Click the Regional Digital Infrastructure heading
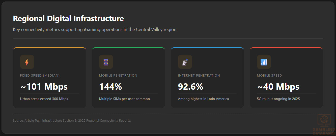This screenshot has height=136, width=336. 68,18
